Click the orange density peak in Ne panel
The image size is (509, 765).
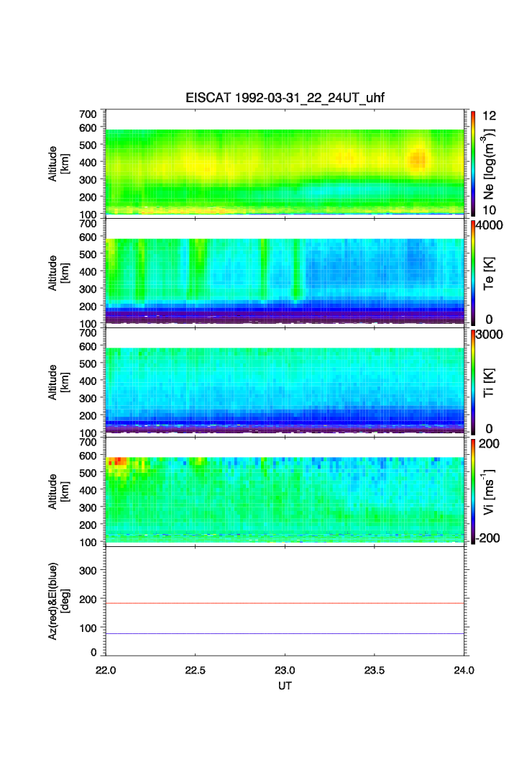pos(417,160)
